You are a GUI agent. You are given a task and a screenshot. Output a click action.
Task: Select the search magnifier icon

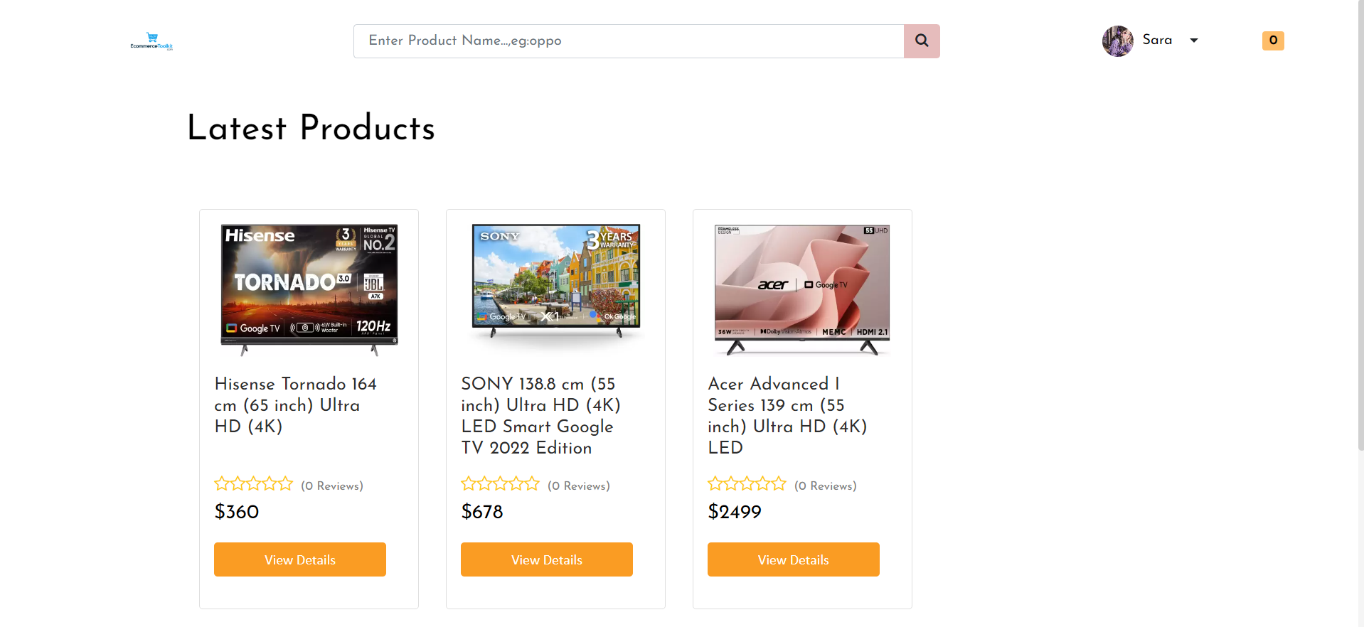[x=922, y=41]
